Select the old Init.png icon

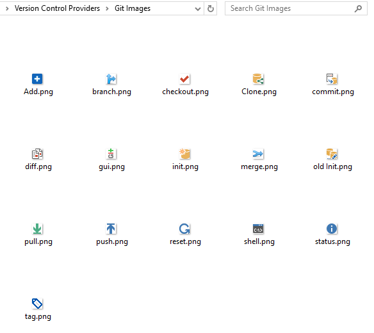click(x=332, y=154)
